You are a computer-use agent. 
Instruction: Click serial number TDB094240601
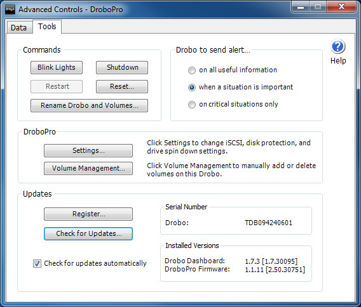click(268, 223)
